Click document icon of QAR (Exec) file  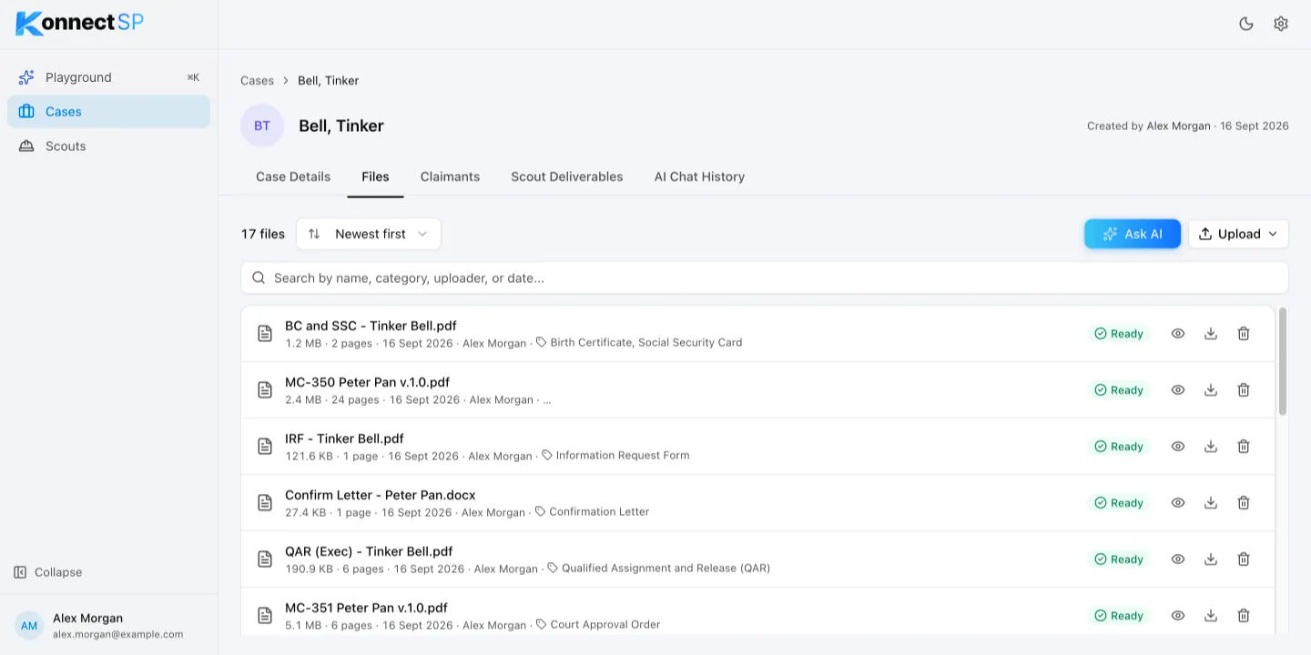(x=265, y=559)
